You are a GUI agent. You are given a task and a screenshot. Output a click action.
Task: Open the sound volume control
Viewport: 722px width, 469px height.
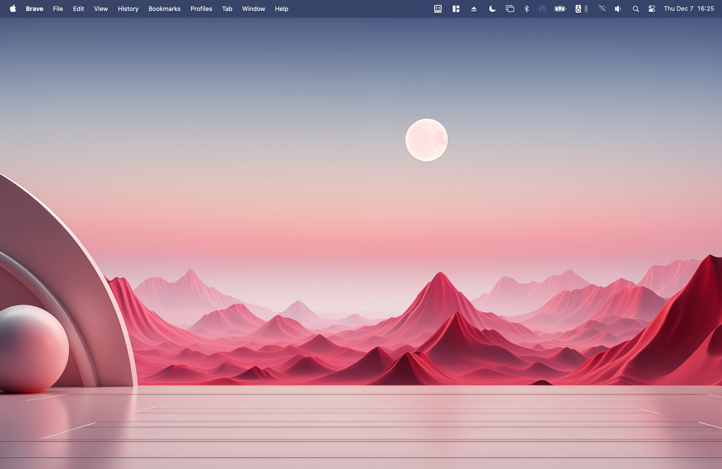click(x=618, y=9)
